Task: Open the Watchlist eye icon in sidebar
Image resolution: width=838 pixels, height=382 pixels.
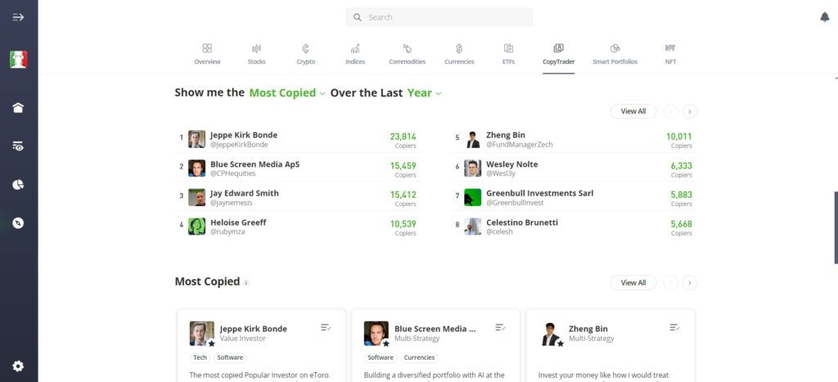Action: tap(18, 146)
